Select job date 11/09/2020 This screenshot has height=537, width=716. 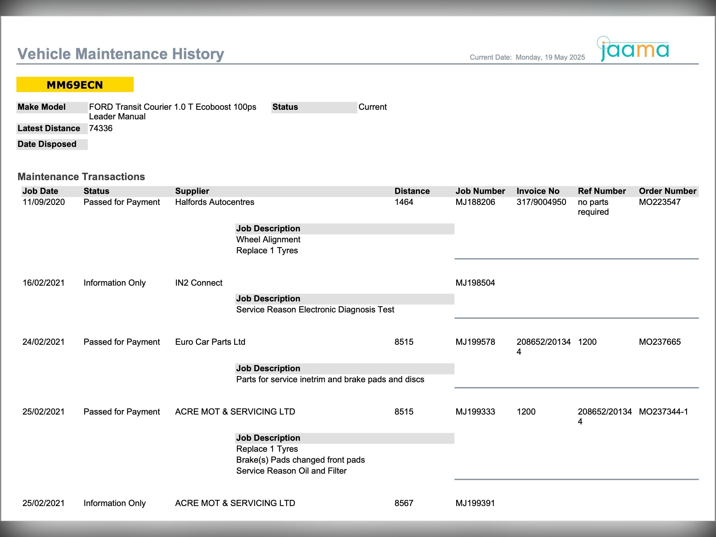[43, 202]
